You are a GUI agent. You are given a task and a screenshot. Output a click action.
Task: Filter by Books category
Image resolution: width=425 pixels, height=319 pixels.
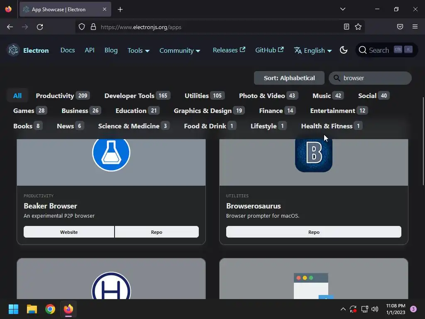(28, 126)
